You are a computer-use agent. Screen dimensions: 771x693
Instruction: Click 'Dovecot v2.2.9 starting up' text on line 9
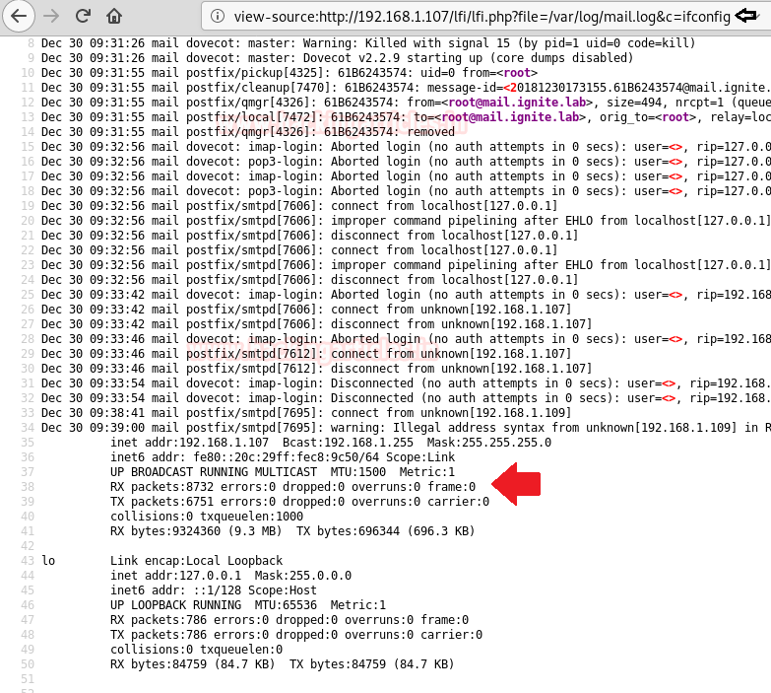[392, 58]
